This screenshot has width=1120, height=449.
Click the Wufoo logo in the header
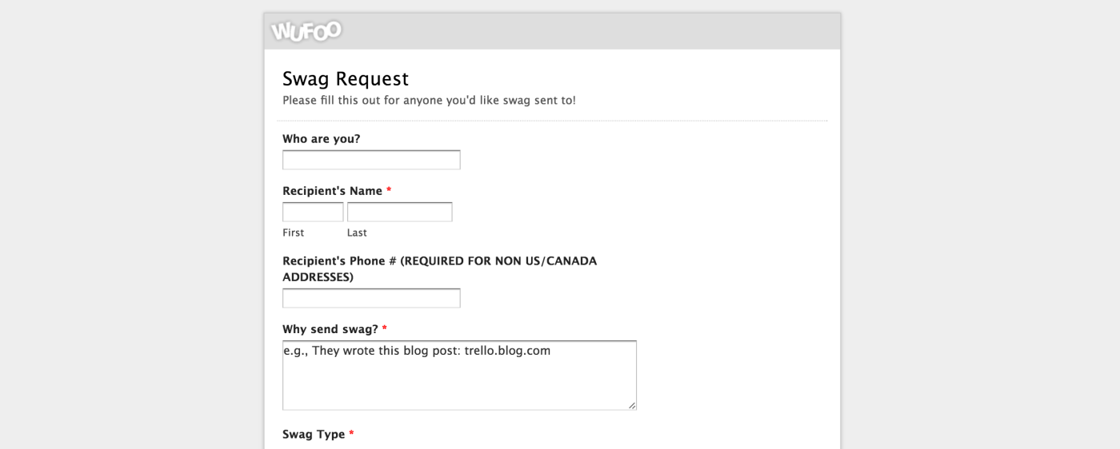click(306, 31)
